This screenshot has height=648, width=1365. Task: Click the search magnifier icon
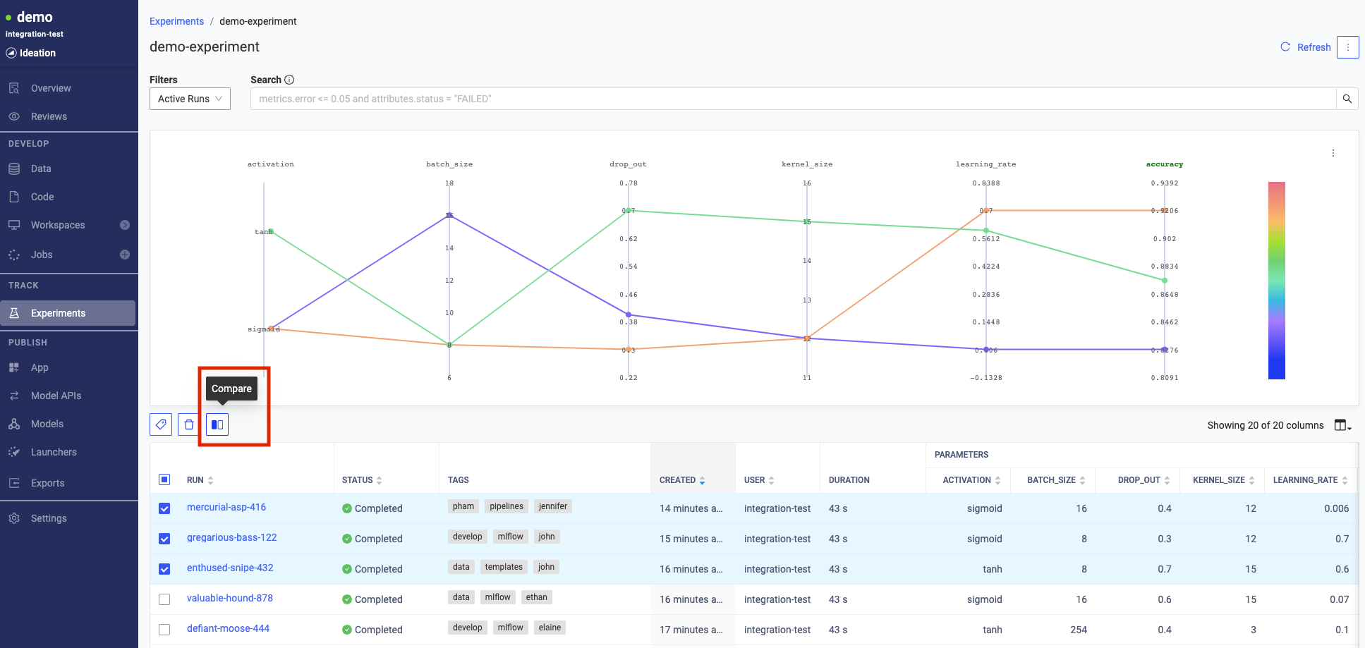click(x=1347, y=99)
